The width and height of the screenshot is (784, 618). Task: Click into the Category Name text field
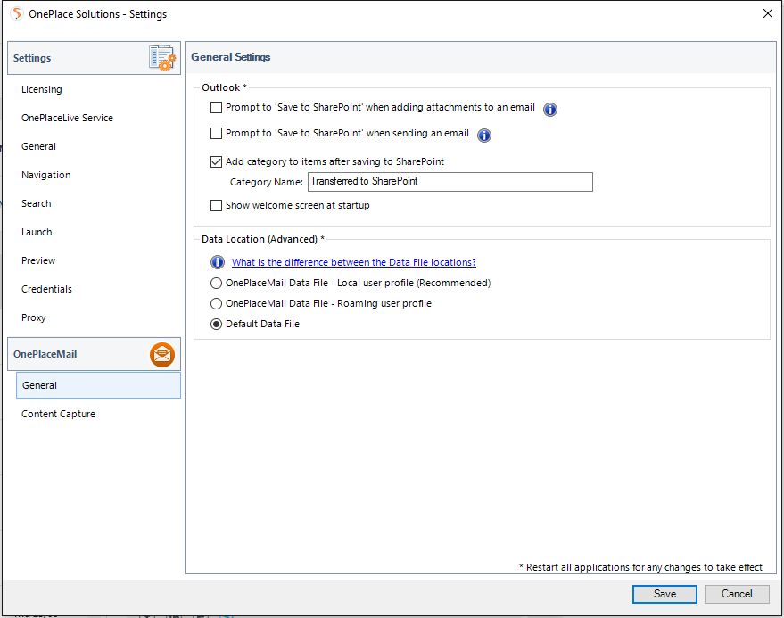click(x=450, y=182)
